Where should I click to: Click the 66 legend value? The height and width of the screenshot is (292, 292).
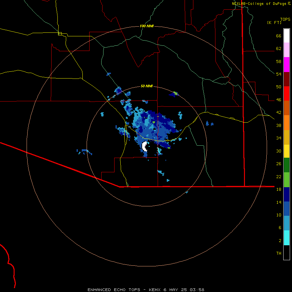[x=279, y=36]
